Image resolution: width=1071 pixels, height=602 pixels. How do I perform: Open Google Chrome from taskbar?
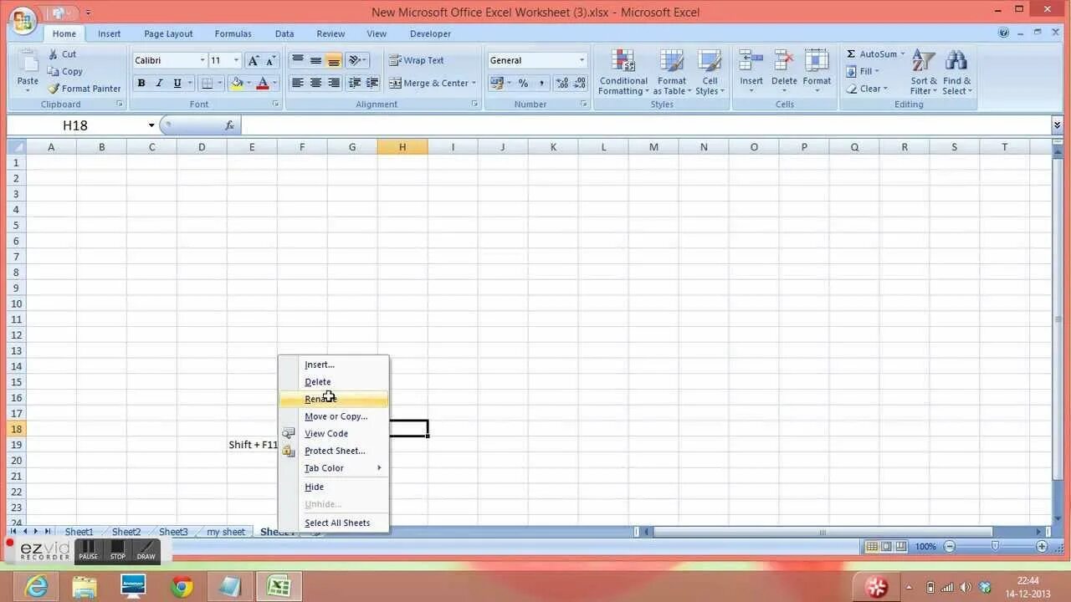pyautogui.click(x=182, y=587)
